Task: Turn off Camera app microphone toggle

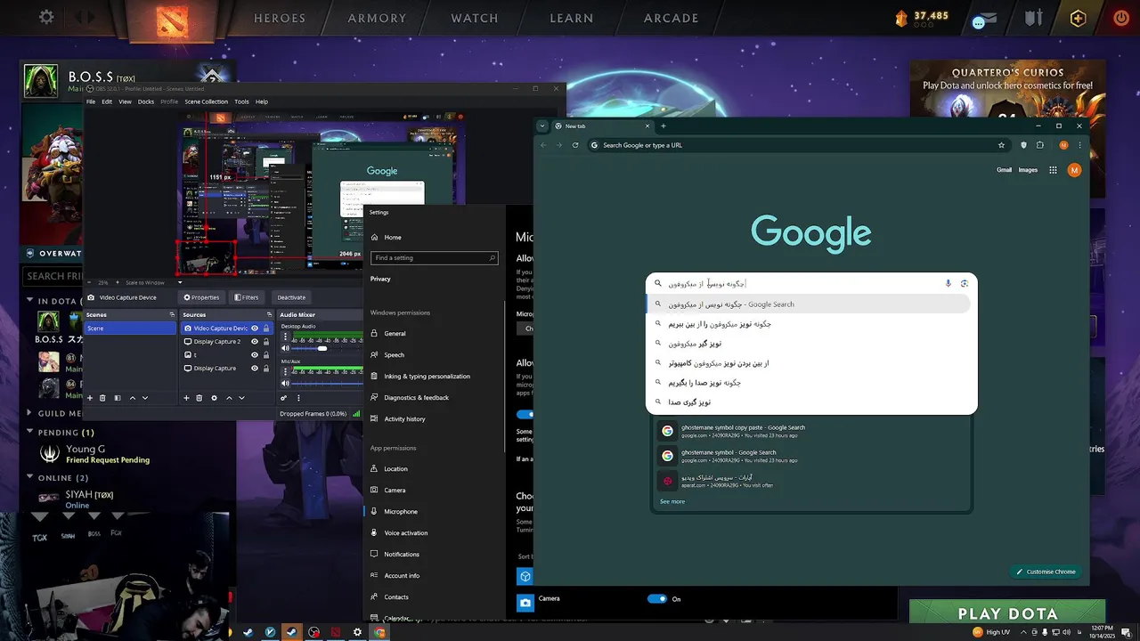Action: coord(657,599)
